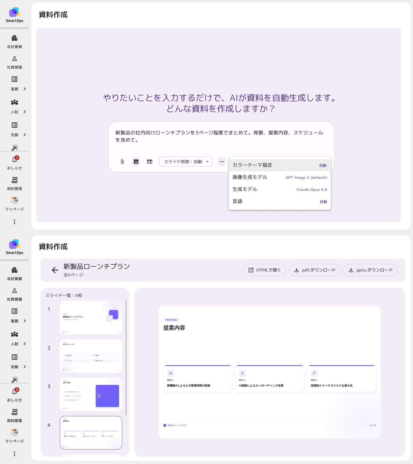The image size is (413, 464).
Task: Open 会社情報 in the lower sidebar
Action: click(x=15, y=274)
